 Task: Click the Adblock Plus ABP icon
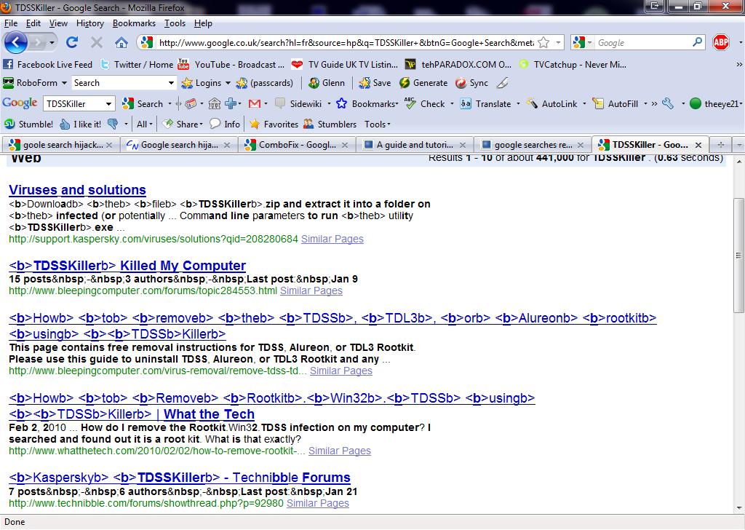coord(721,42)
